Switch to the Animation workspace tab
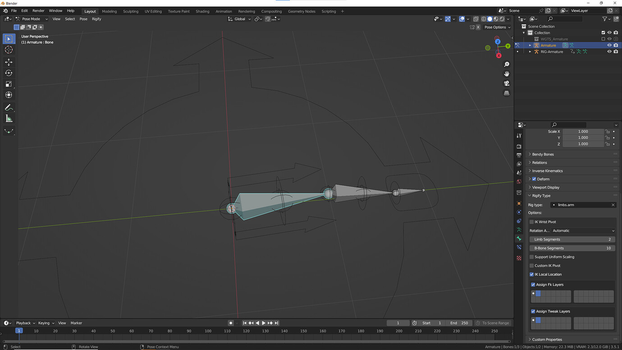Screen dimensions: 622x350 coord(224,11)
